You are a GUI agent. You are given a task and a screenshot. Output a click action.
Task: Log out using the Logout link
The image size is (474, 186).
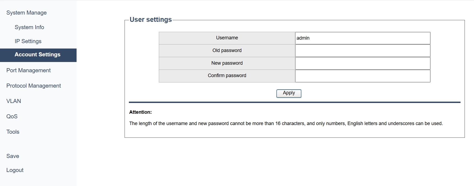[x=15, y=170]
